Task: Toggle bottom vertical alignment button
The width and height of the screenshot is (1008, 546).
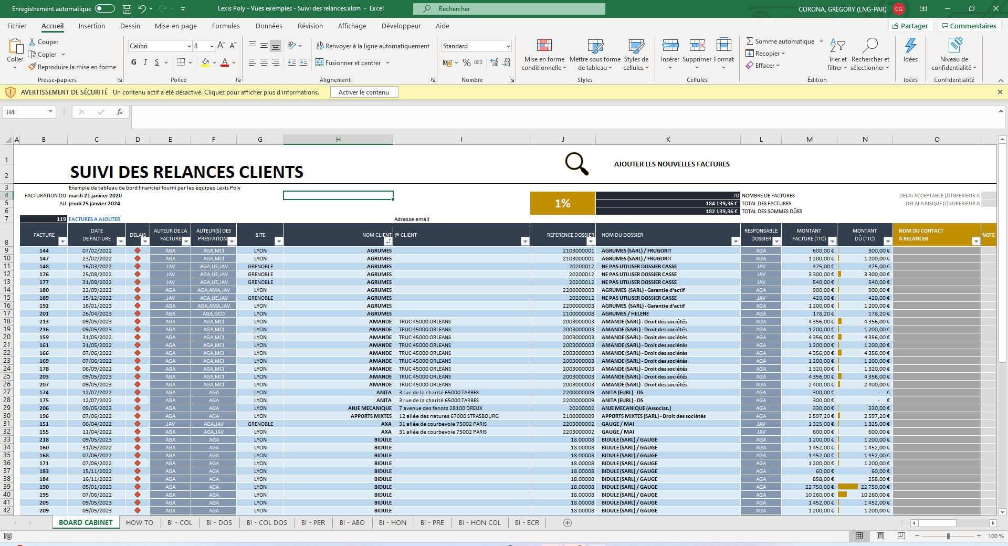Action: (276, 46)
